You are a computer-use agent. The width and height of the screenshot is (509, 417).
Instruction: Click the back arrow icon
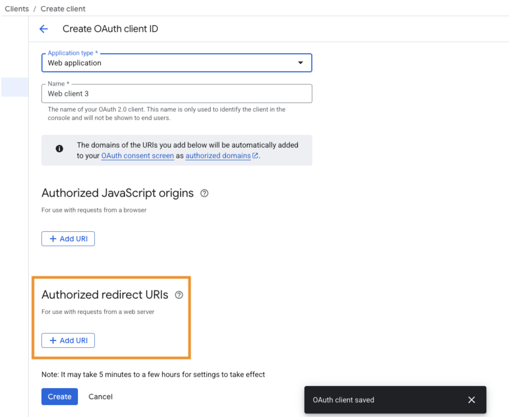44,29
